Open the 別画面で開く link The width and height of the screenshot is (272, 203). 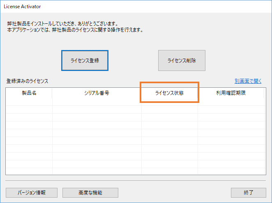[x=248, y=81]
